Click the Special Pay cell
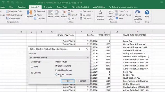The image size is (165, 92). (137, 75)
